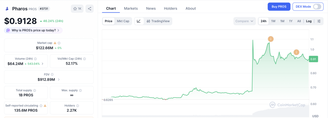The width and height of the screenshot is (328, 118).
Task: Click the $64.24M volume value
Action: coord(15,64)
